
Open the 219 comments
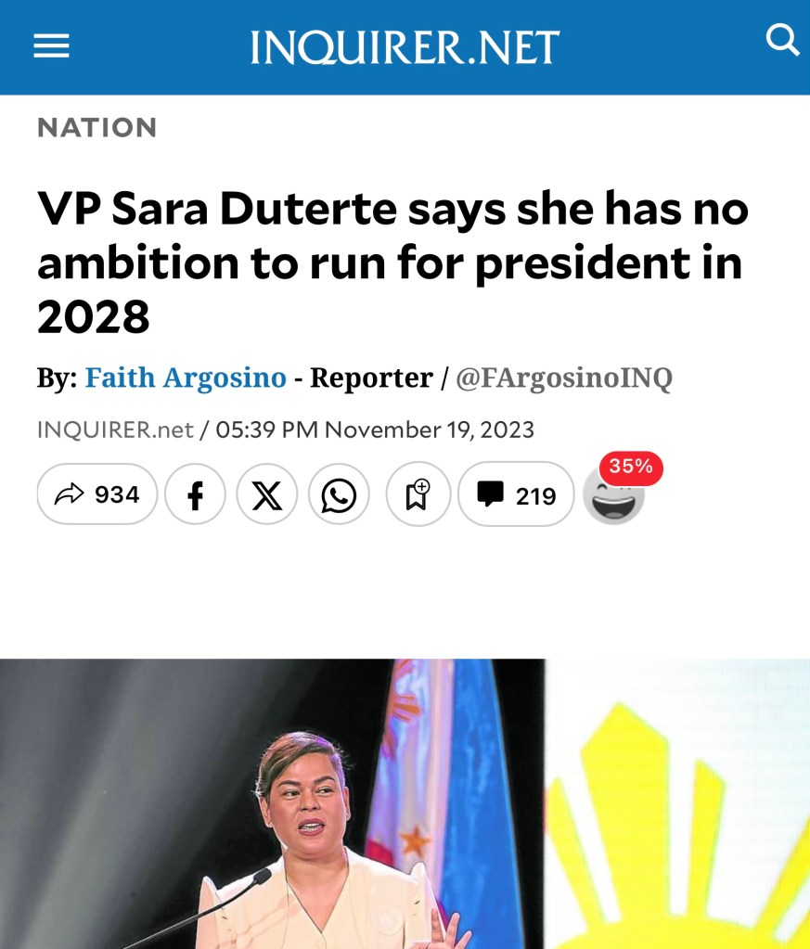coord(516,494)
